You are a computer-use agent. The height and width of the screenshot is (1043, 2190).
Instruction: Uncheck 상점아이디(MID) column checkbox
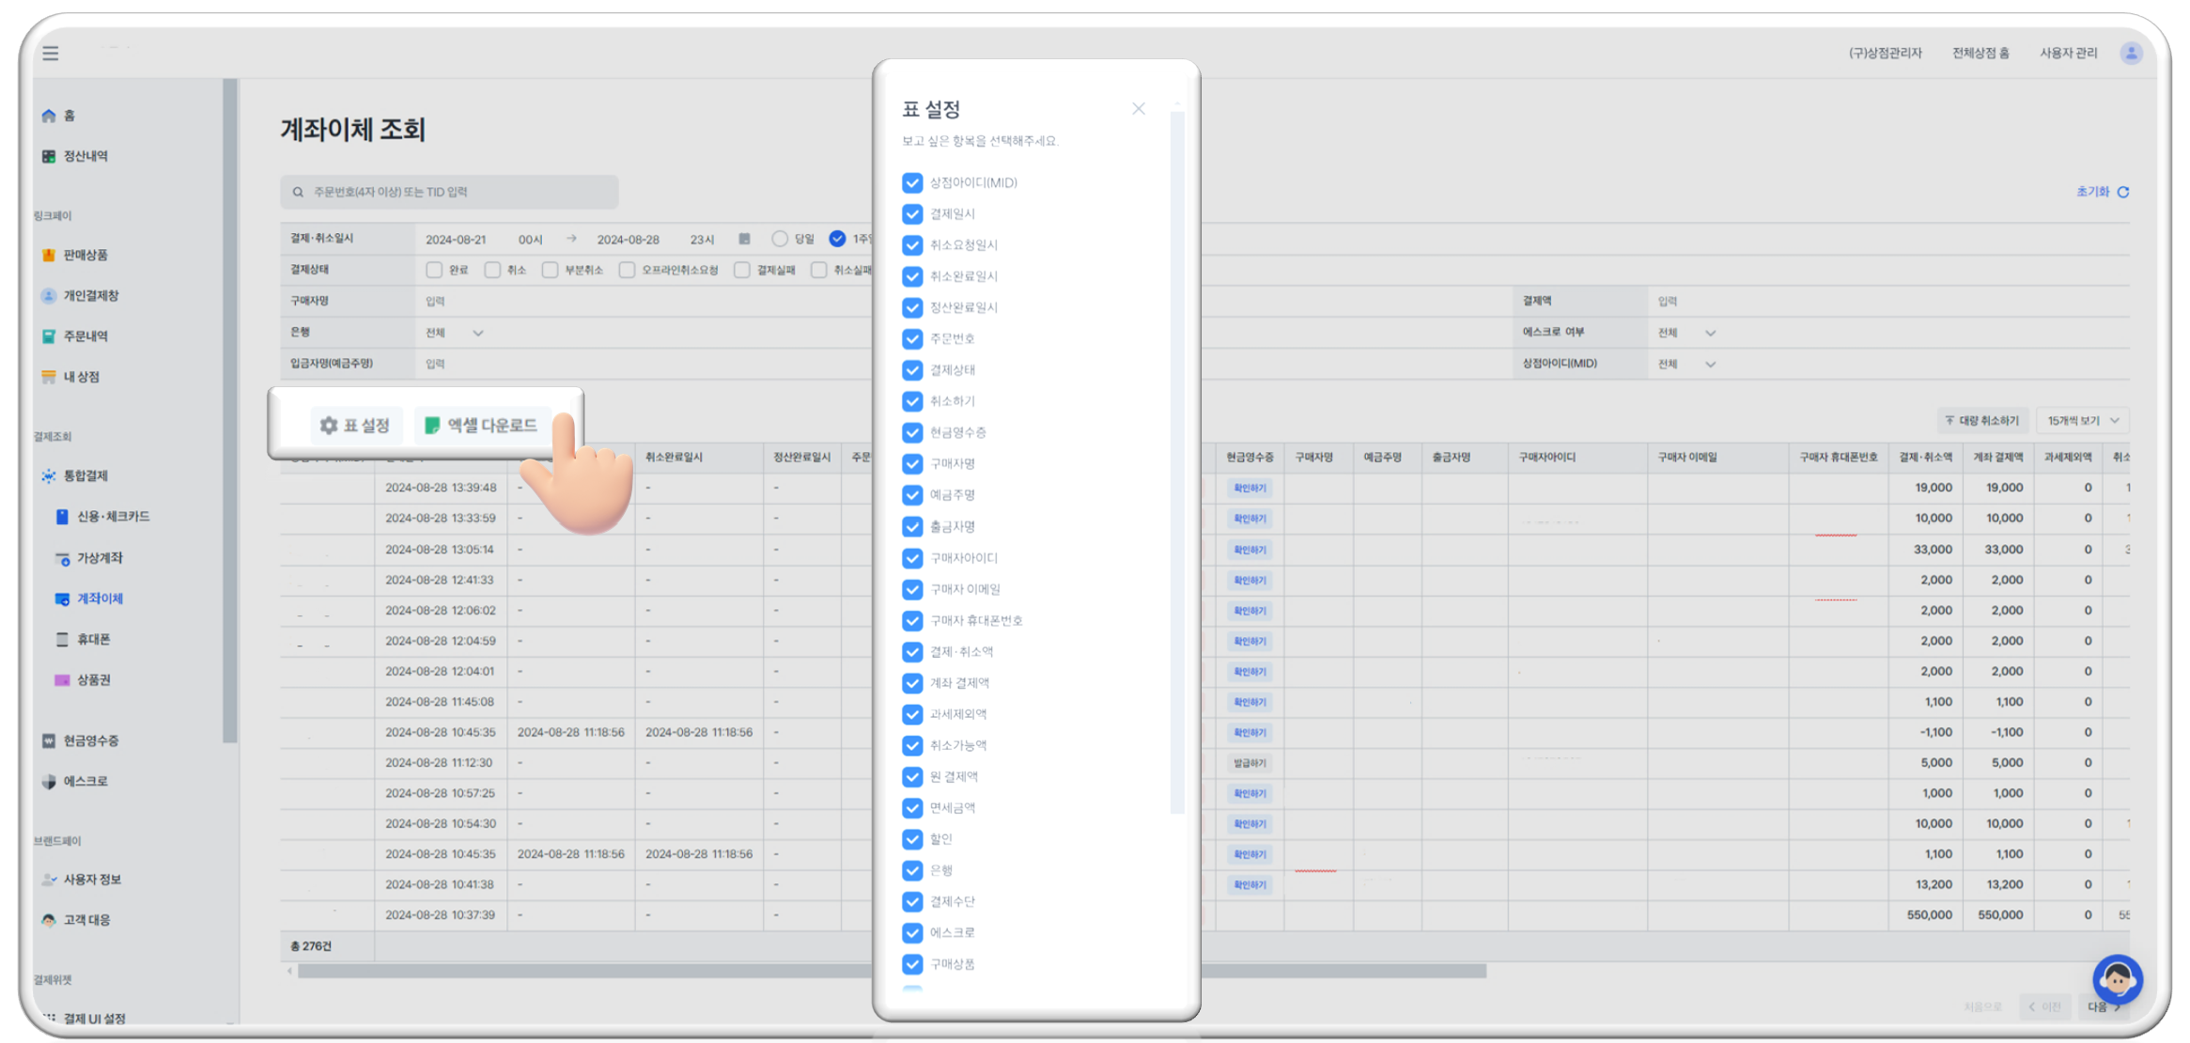click(911, 182)
